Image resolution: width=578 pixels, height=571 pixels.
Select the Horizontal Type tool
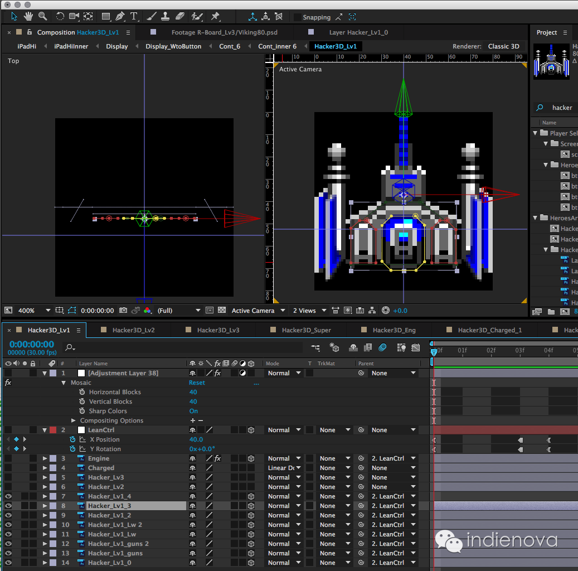[x=134, y=17]
